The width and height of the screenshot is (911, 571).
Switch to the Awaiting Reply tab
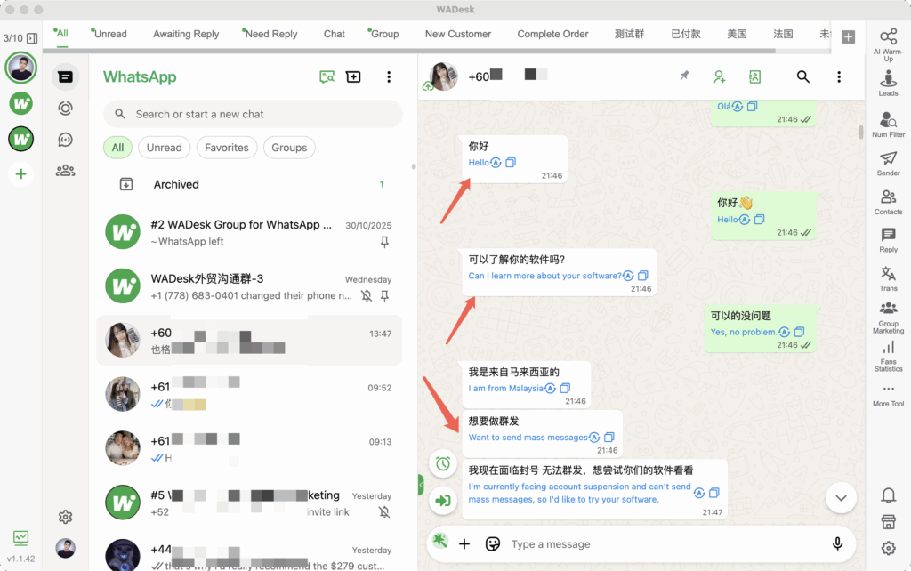[185, 34]
